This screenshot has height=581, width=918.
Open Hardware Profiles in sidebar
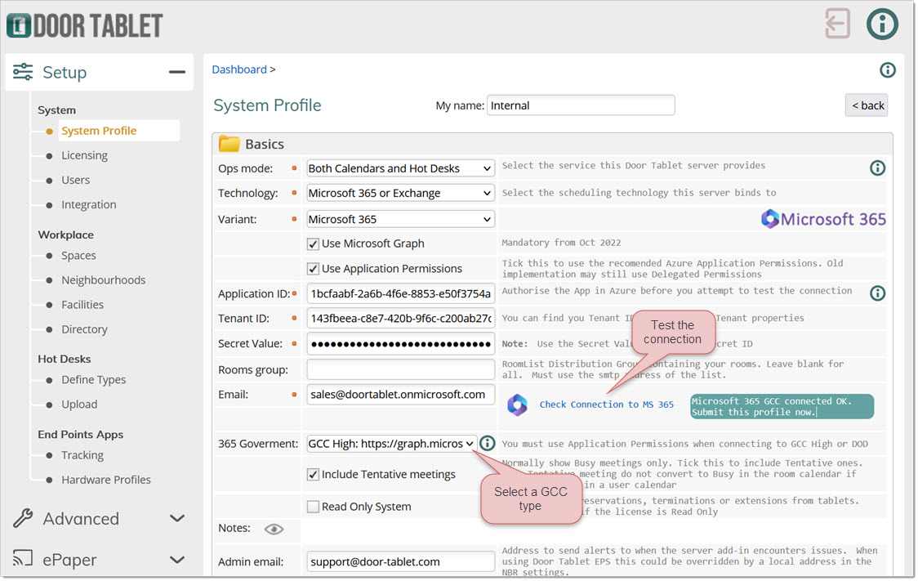(x=106, y=480)
